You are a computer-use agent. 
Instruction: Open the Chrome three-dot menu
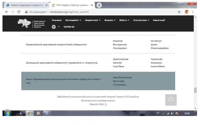point(193,12)
